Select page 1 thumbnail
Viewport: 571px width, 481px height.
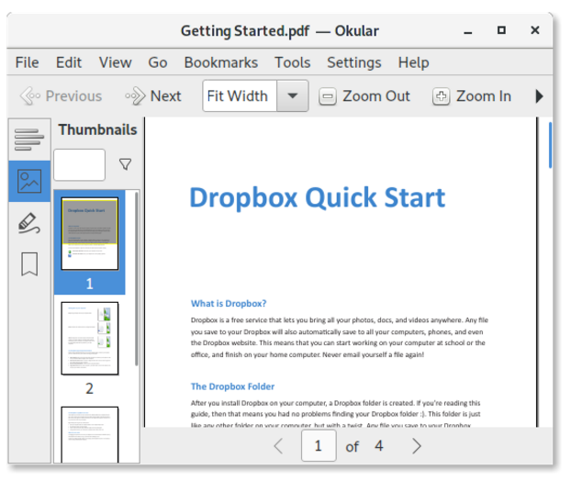[x=90, y=234]
